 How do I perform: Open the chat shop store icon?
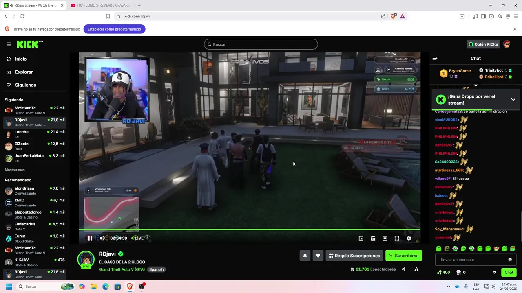[459, 272]
